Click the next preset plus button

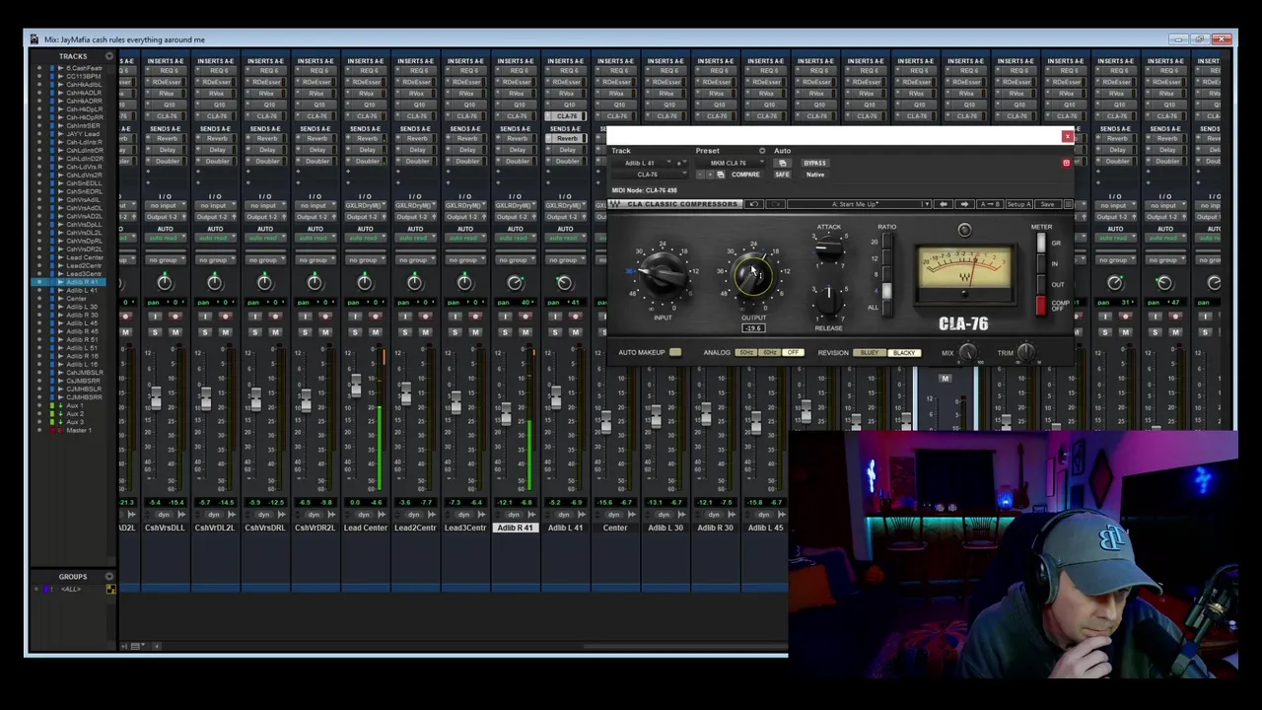pyautogui.click(x=710, y=175)
